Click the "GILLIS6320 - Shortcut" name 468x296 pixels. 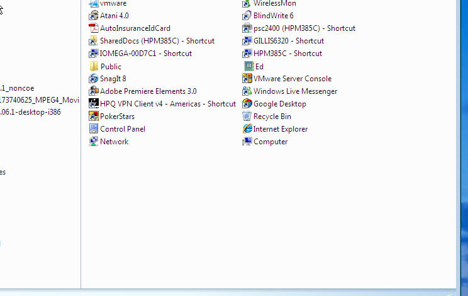click(289, 41)
